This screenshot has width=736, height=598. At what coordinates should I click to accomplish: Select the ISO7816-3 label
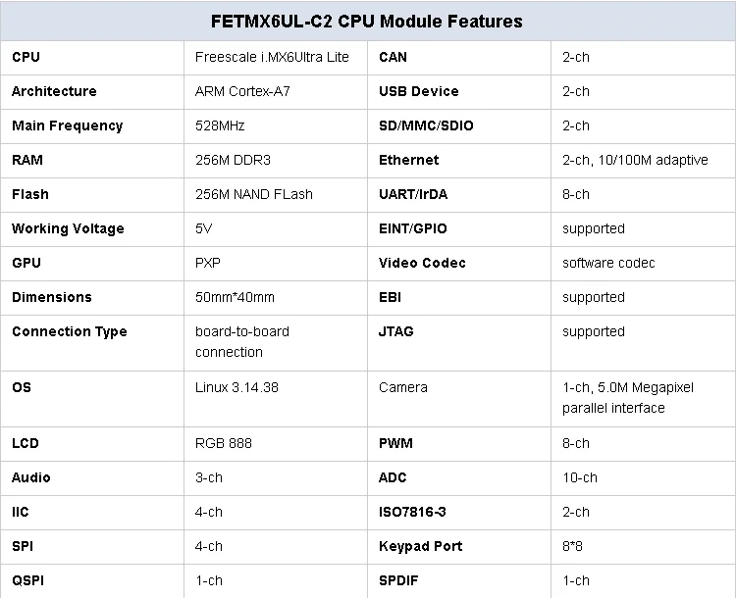pos(412,512)
